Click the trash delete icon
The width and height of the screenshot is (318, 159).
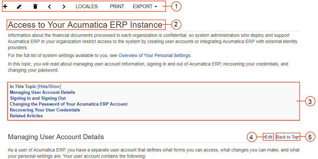click(35, 7)
